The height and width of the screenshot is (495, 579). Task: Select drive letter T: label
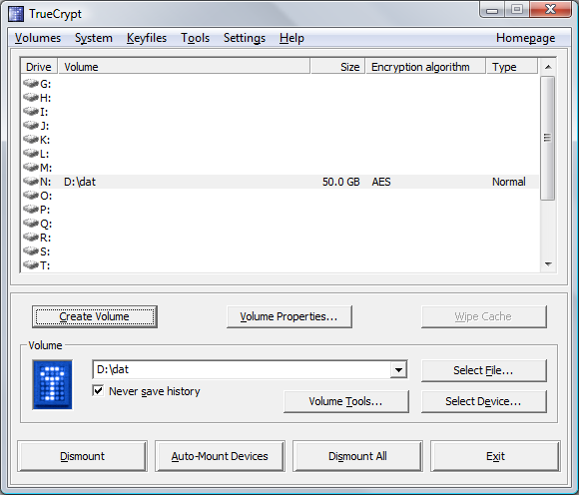coord(45,265)
